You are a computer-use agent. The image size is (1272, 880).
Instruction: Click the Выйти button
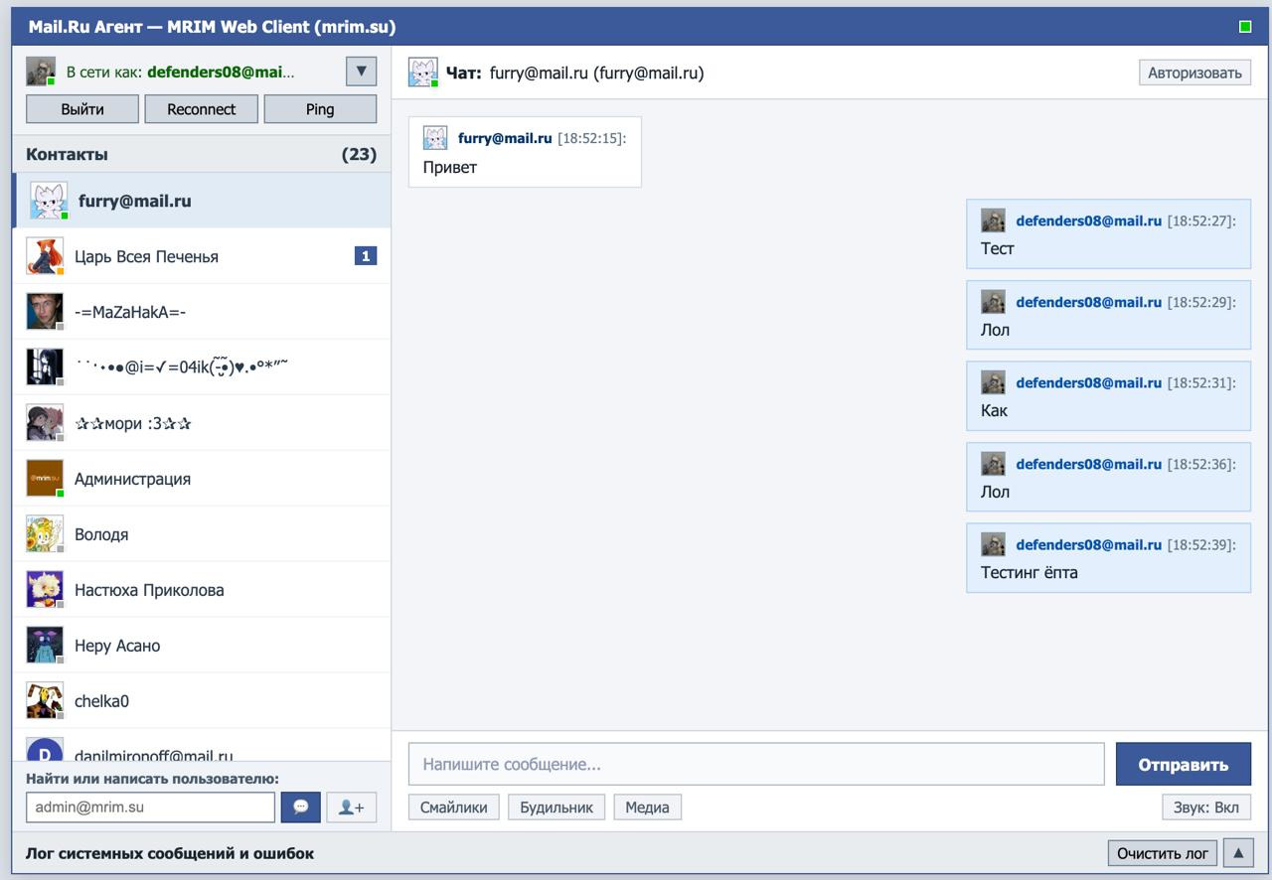pos(82,109)
